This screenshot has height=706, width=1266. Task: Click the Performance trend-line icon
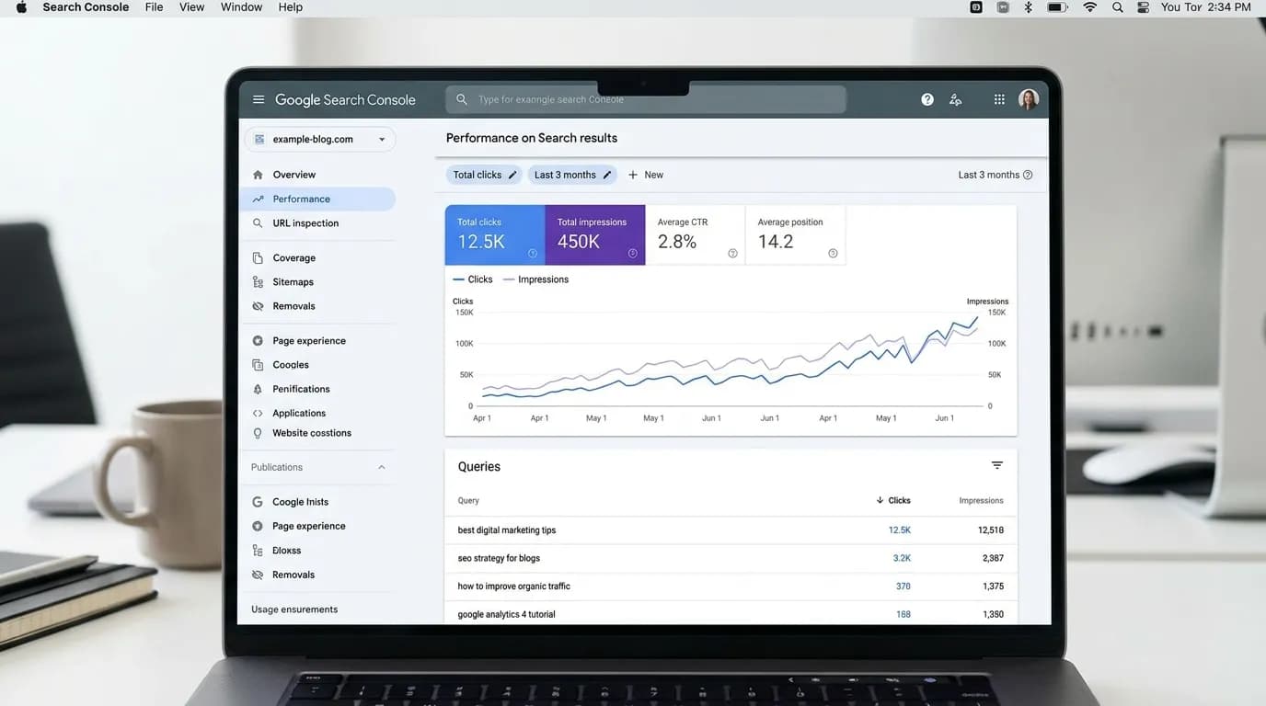258,199
